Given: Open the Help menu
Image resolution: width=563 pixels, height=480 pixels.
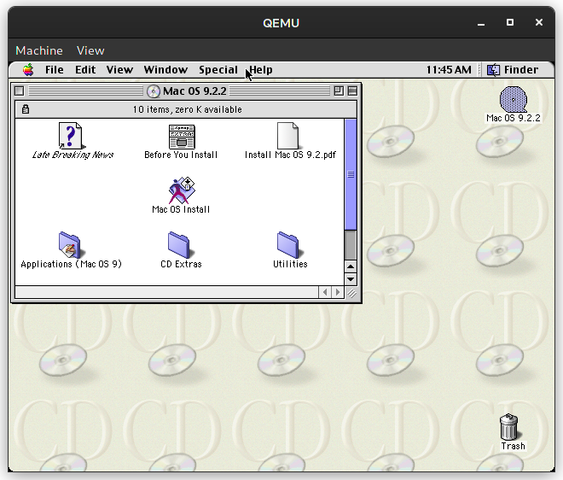Looking at the screenshot, I should [261, 70].
